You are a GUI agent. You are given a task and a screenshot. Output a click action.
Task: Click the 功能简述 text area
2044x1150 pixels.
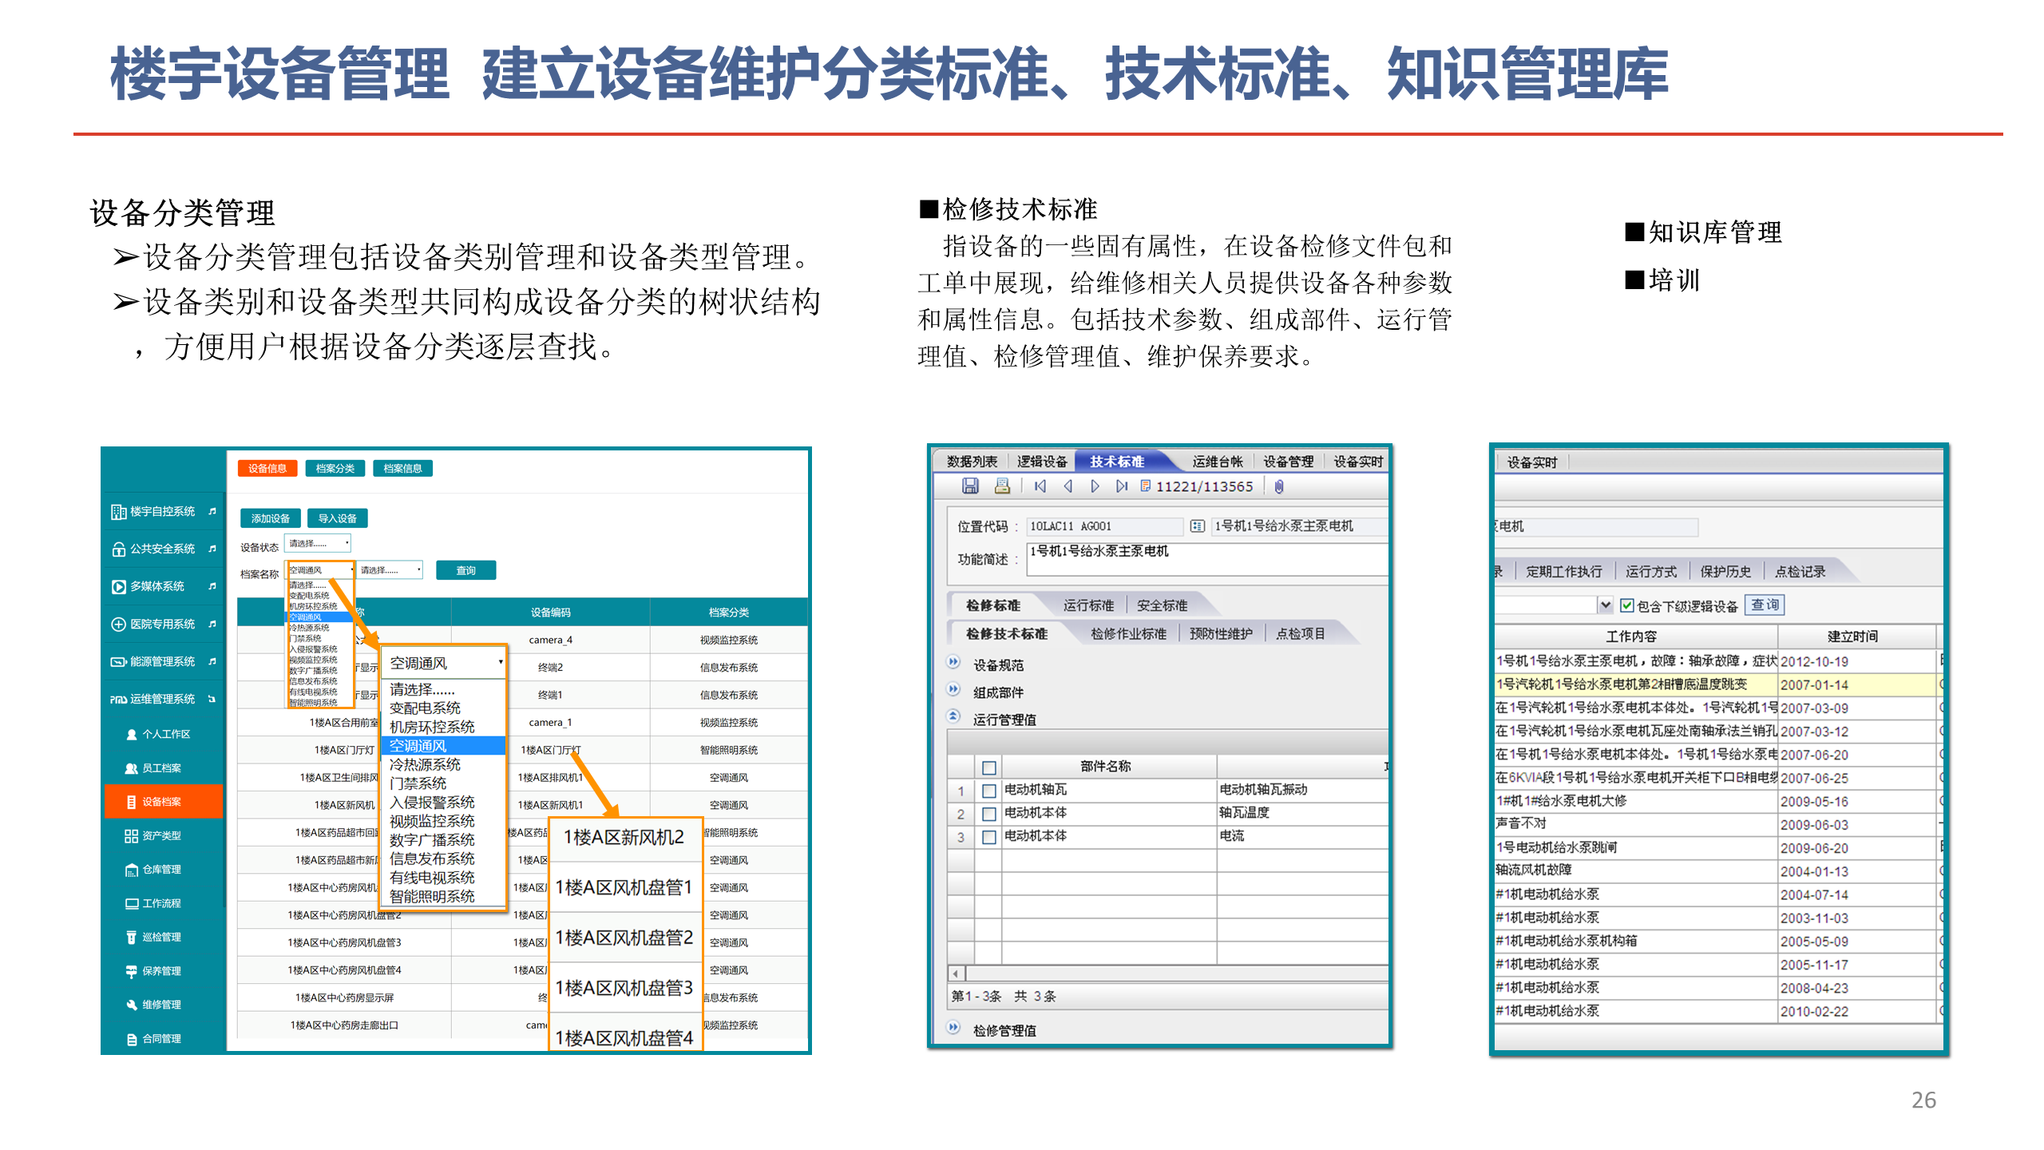(1207, 560)
